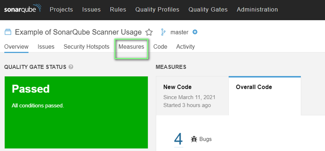Open the Security Hotspots tab
Image resolution: width=325 pixels, height=151 pixels.
87,47
